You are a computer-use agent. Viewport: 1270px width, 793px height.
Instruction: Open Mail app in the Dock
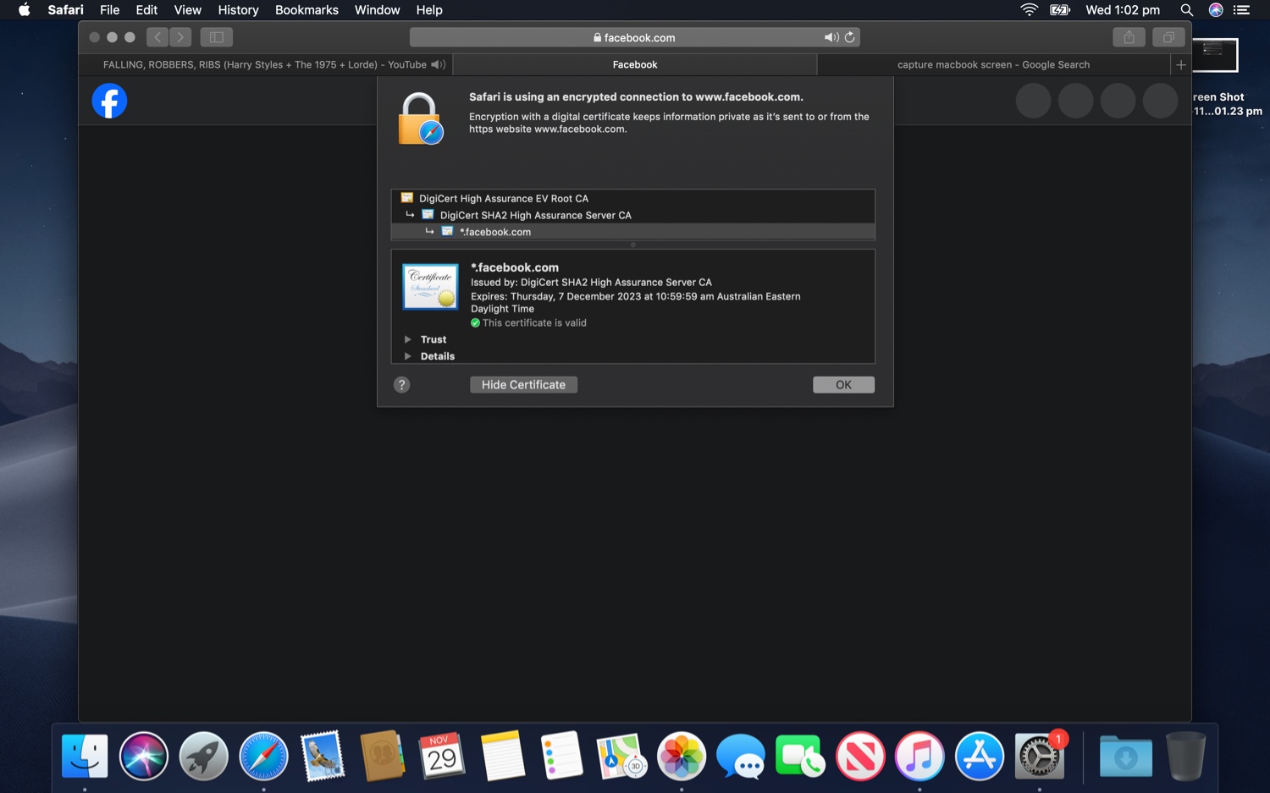tap(323, 756)
